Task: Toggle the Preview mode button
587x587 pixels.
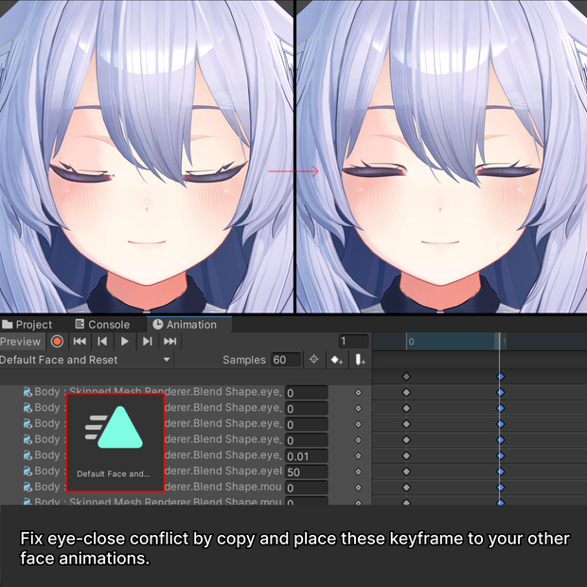Action: (21, 342)
